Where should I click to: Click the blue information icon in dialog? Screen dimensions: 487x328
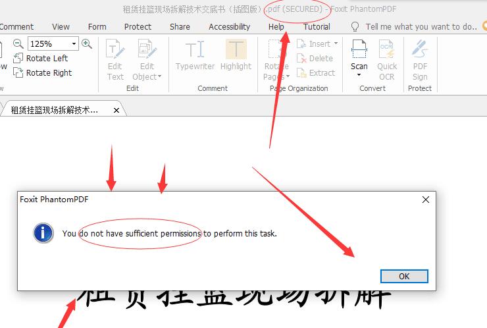point(43,233)
